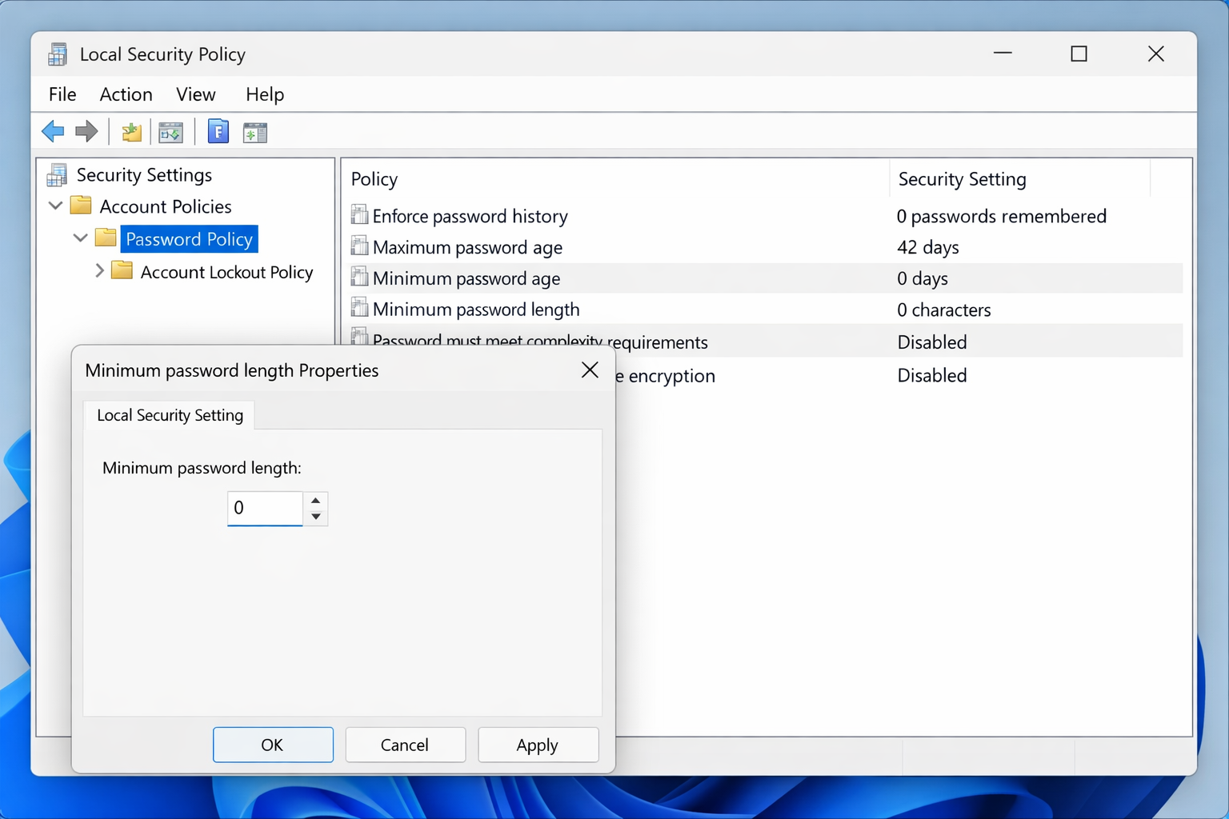Click the Password Policy folder icon
This screenshot has width=1229, height=819.
[x=106, y=238]
